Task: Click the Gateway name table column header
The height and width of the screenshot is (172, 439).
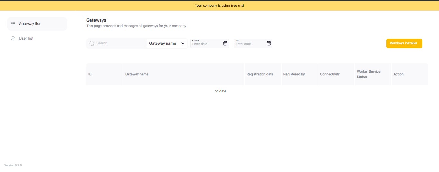Action: [137, 74]
